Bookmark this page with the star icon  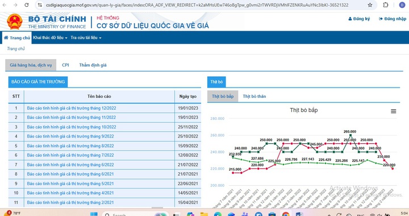(x=370, y=5)
